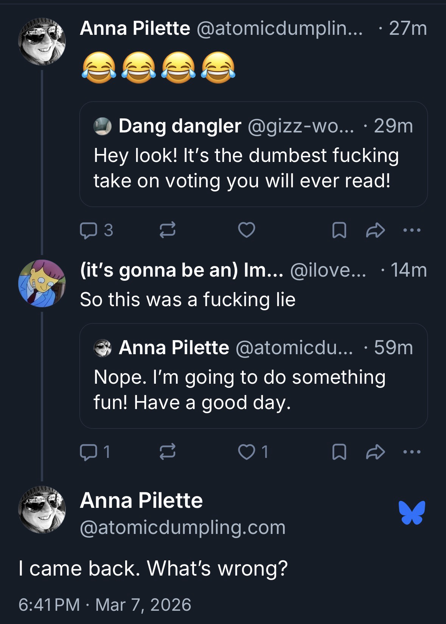Click the 6:41 PM Mar 7, 2026 timestamp
The height and width of the screenshot is (624, 446).
[x=105, y=604]
